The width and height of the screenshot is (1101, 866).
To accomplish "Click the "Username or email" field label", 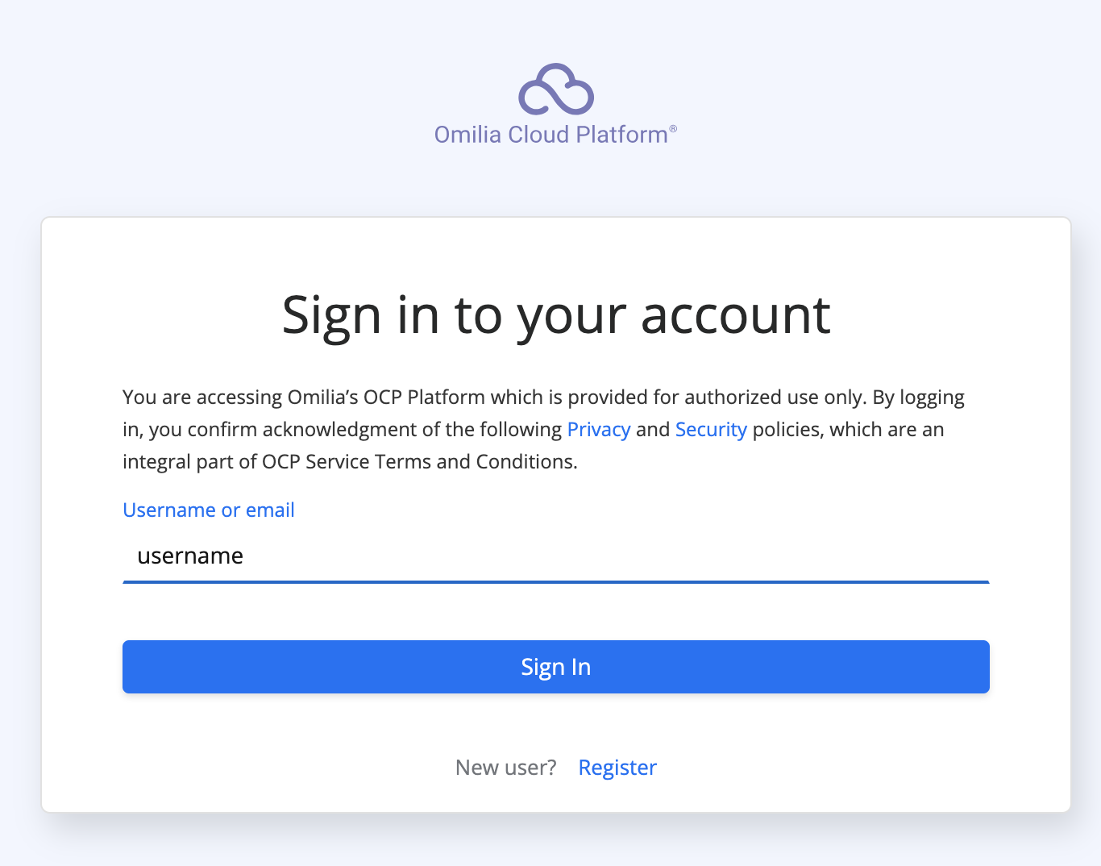I will point(209,510).
